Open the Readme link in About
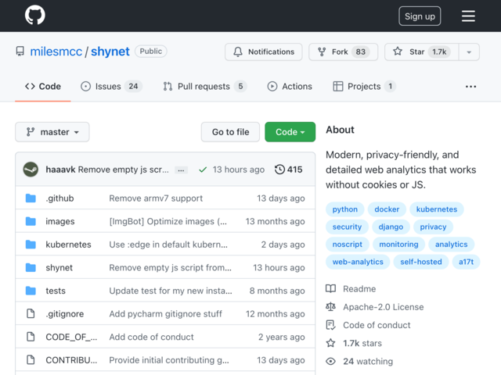The image size is (501, 375). (x=359, y=289)
